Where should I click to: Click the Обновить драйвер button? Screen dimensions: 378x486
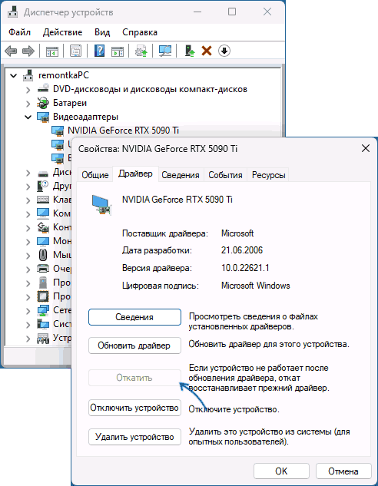[134, 345]
